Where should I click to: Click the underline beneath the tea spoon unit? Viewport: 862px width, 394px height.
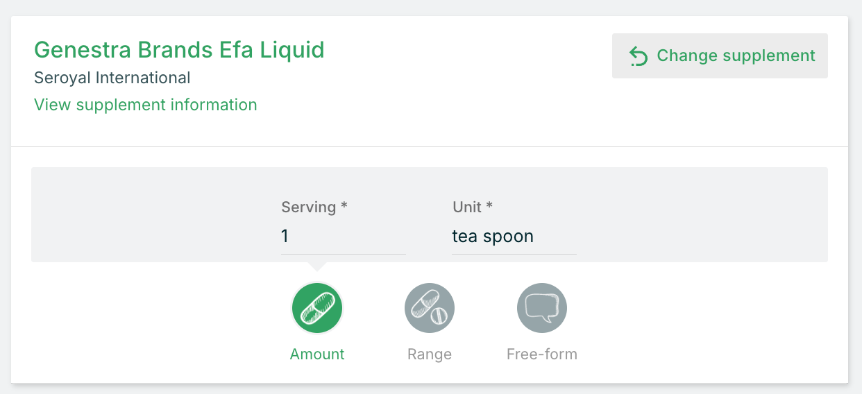click(x=514, y=254)
